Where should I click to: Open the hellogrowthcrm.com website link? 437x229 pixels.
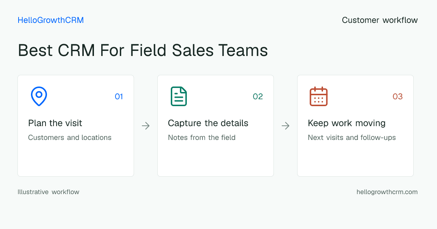(x=387, y=192)
